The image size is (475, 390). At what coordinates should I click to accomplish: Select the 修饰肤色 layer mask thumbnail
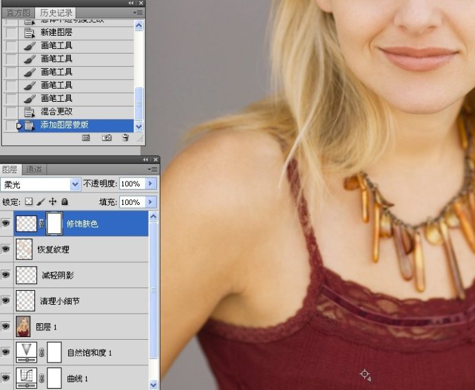(54, 224)
